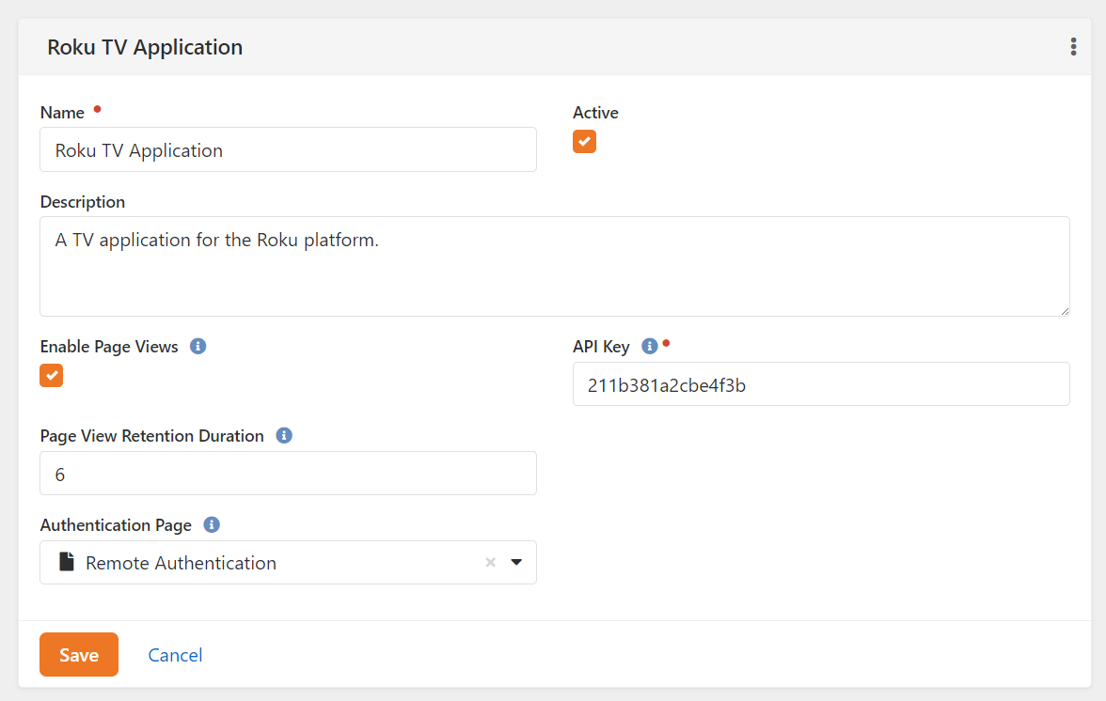The width and height of the screenshot is (1106, 701).
Task: Focus the Name input field
Action: click(288, 149)
